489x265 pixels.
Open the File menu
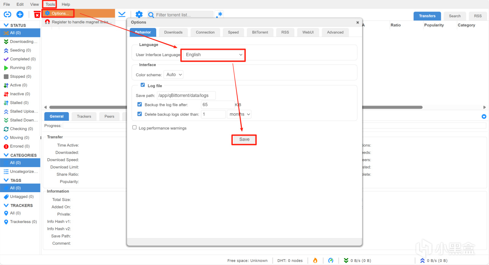pos(6,5)
